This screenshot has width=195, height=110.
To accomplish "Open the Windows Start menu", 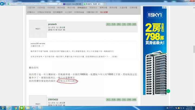I will coord(3,108).
